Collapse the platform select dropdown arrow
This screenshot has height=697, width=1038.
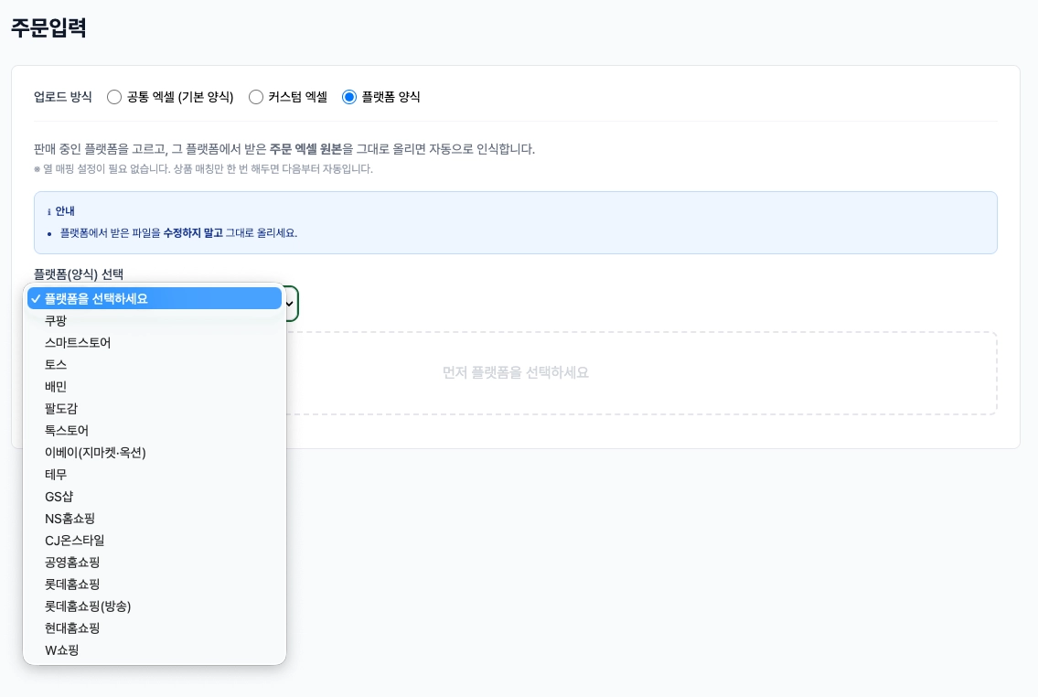click(x=290, y=304)
